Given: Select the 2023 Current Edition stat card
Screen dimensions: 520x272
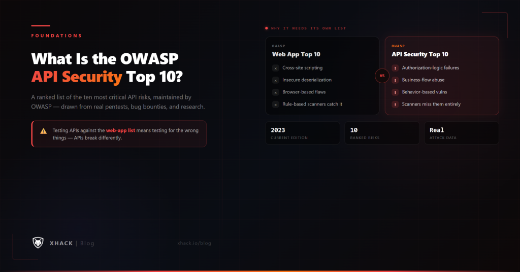Looking at the screenshot, I should click(303, 133).
